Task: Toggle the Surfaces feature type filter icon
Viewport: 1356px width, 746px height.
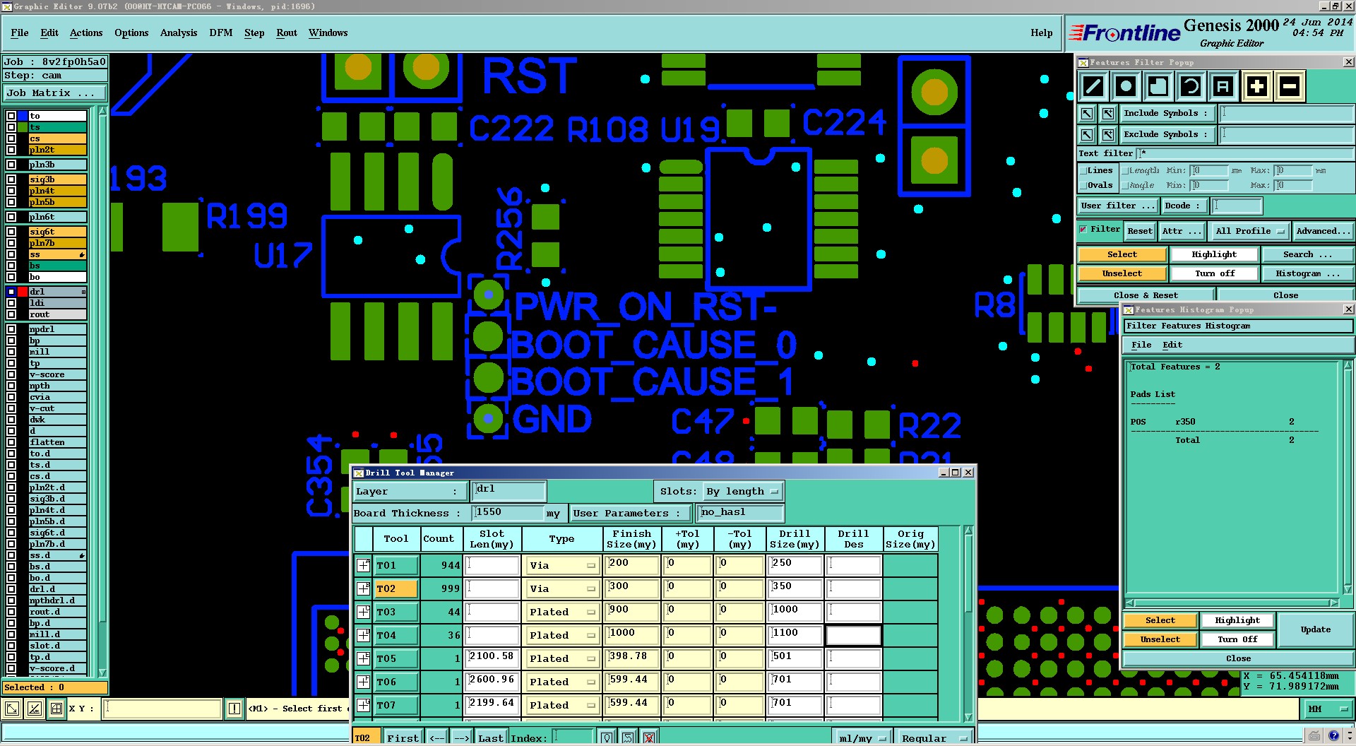Action: point(1158,86)
